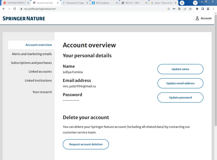Screen dimensions: 217x160
Task: Click the Account link in header
Action: 206,18
